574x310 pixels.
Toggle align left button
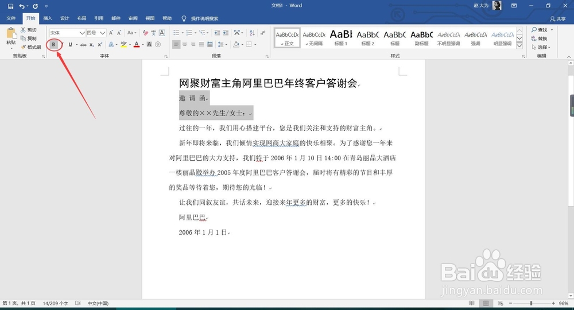coord(176,45)
